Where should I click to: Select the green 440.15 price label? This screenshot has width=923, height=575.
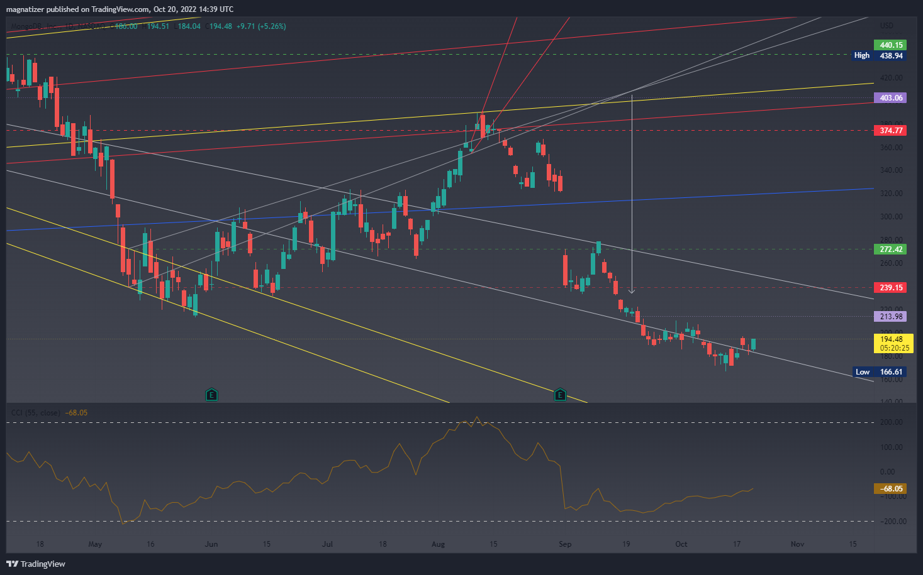890,45
